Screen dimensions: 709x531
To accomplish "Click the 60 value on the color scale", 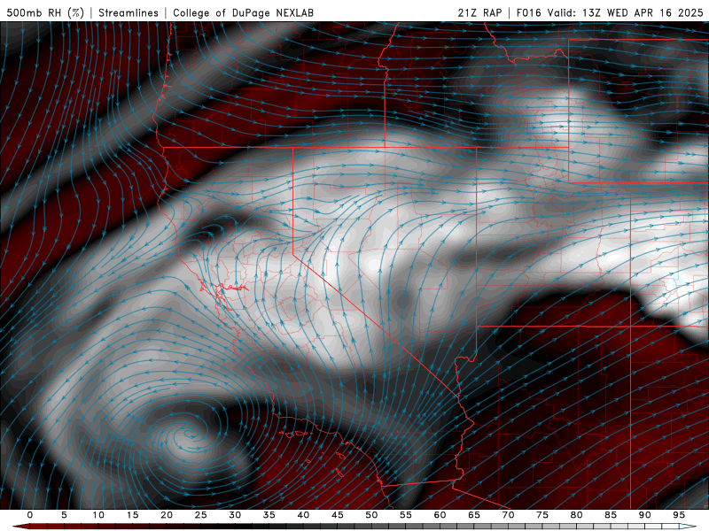I will pyautogui.click(x=440, y=515).
